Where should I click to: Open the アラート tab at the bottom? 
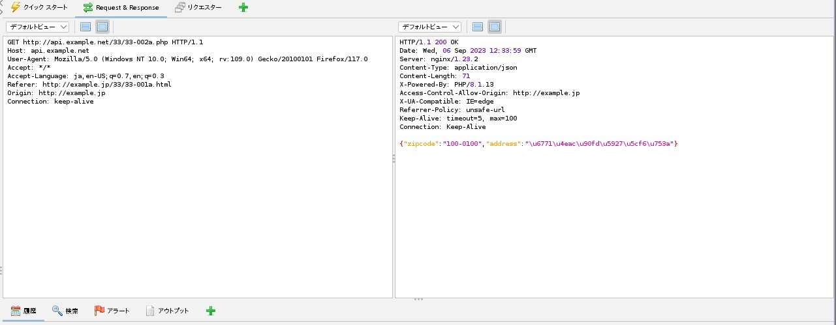tap(112, 311)
